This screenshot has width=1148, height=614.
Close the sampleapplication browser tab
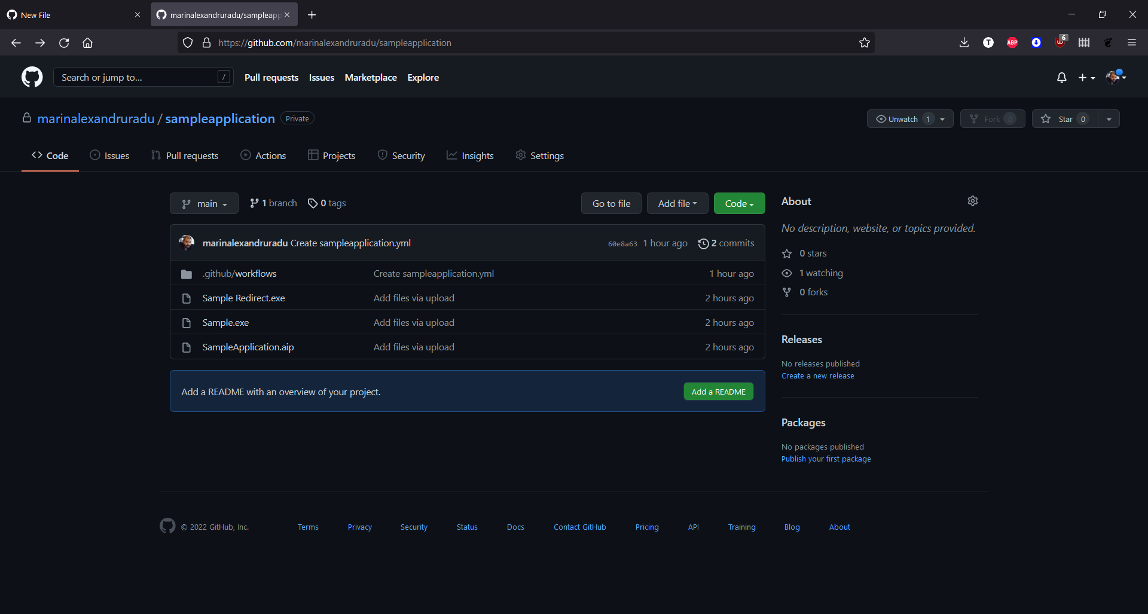coord(287,15)
